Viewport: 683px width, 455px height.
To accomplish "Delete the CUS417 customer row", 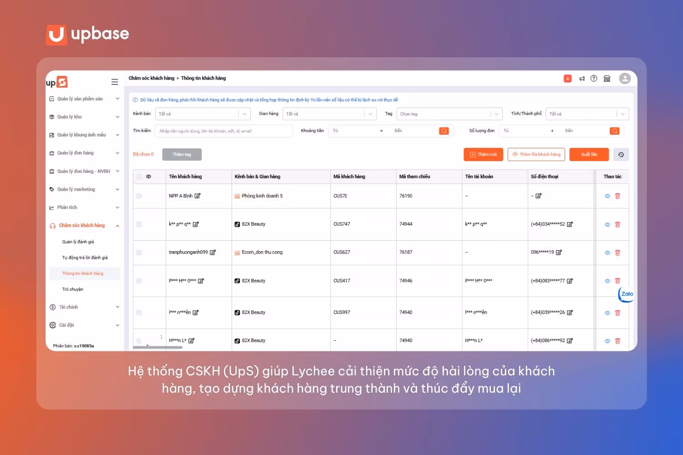I will [618, 281].
